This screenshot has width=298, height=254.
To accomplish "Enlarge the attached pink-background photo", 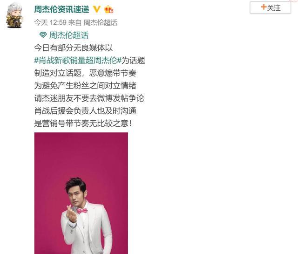I will click(81, 193).
